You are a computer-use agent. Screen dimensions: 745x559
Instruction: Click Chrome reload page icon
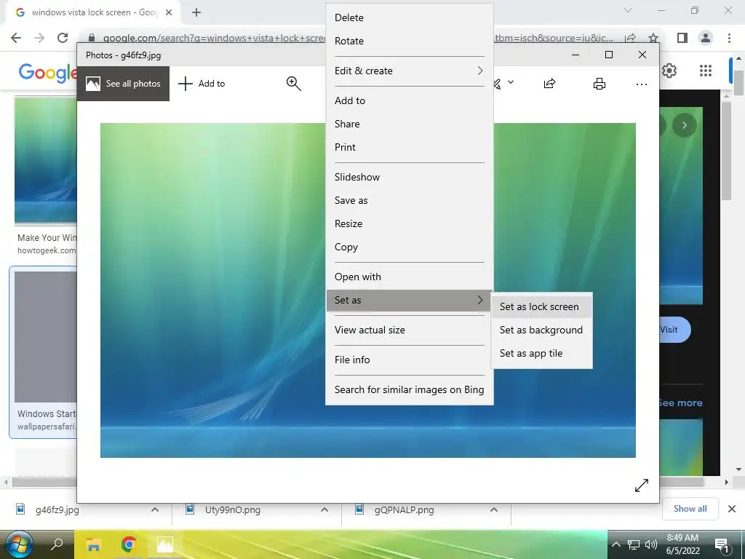coord(63,38)
